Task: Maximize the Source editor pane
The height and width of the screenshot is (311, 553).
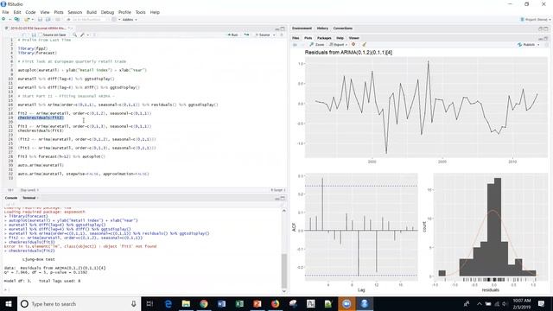Action: point(283,29)
